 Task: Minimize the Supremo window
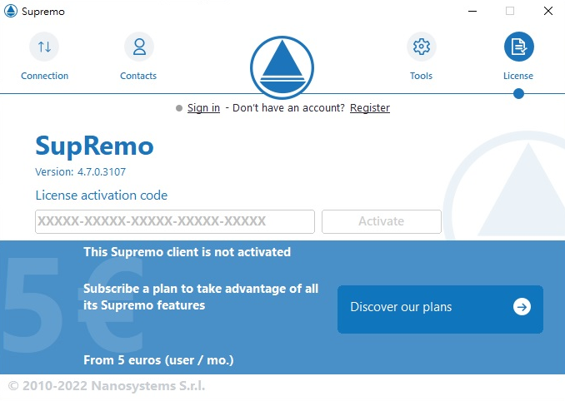tap(472, 12)
